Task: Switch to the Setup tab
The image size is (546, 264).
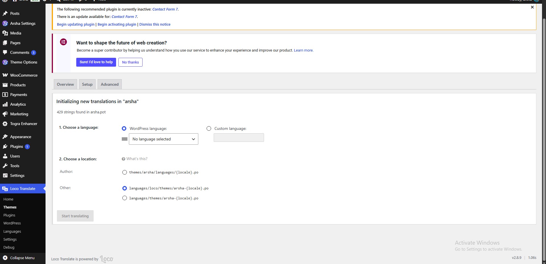Action: click(87, 84)
